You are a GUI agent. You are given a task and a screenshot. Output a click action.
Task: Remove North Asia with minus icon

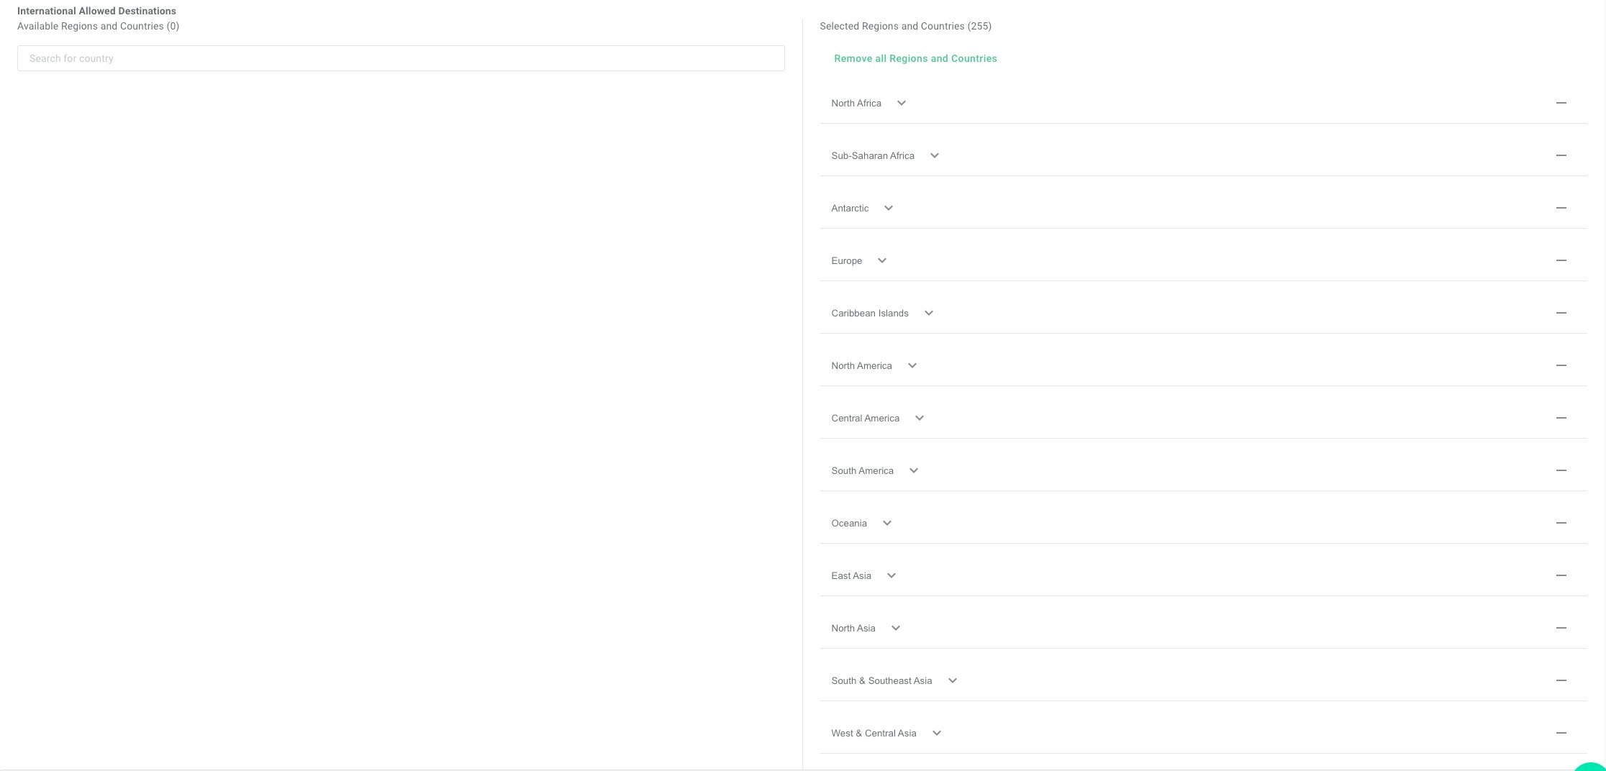pyautogui.click(x=1561, y=628)
